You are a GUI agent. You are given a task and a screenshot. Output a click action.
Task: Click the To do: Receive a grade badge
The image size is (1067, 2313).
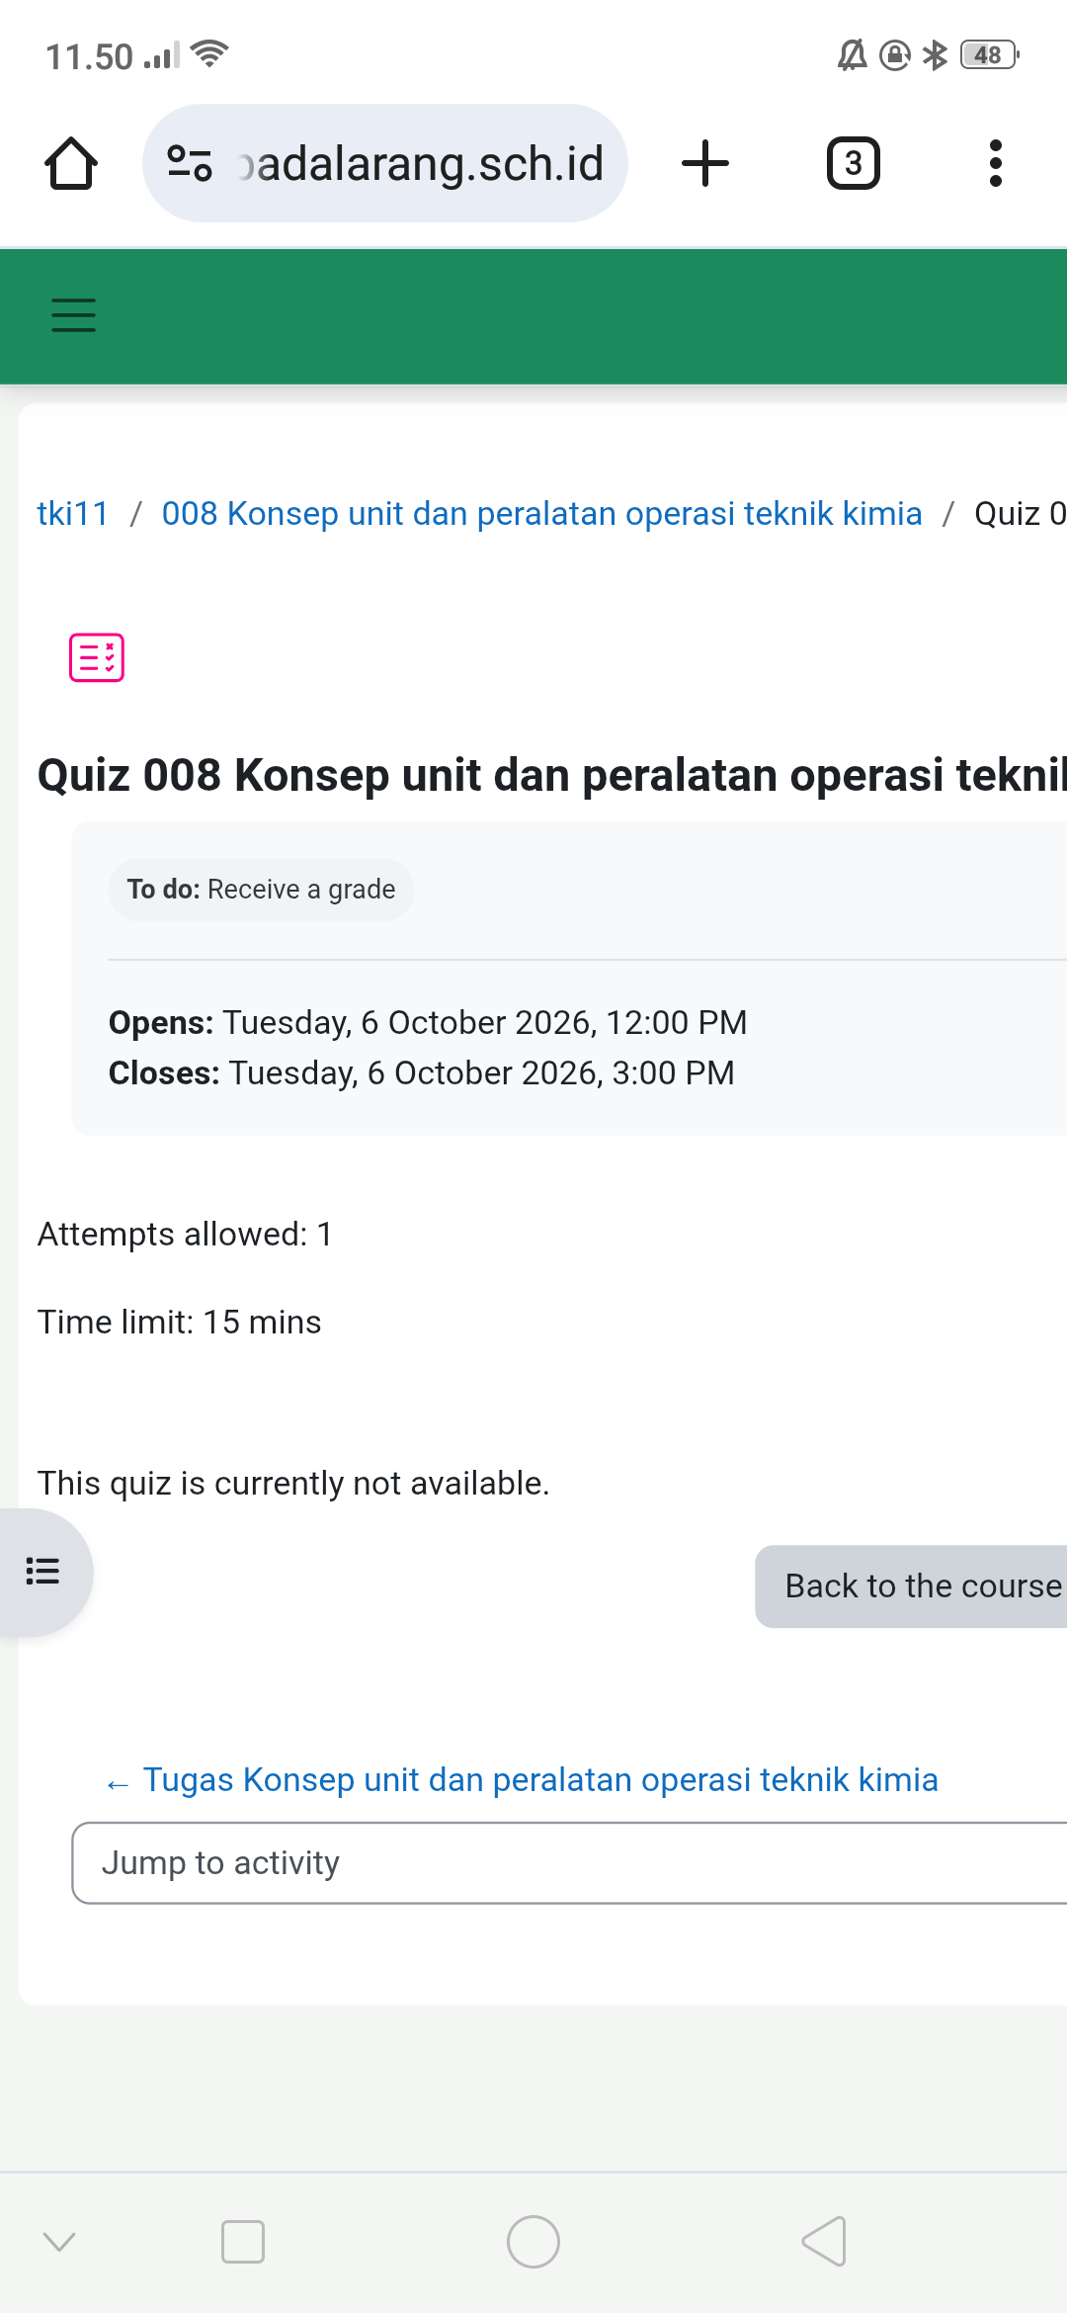click(x=261, y=890)
